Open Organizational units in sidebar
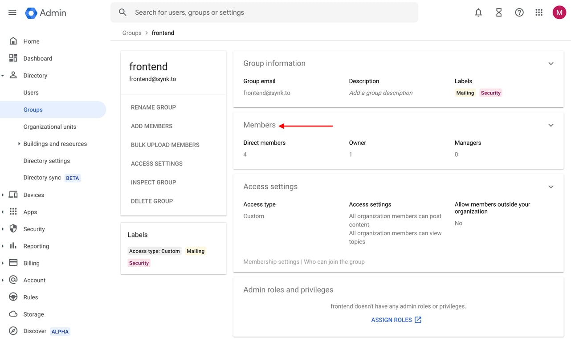 tap(50, 127)
